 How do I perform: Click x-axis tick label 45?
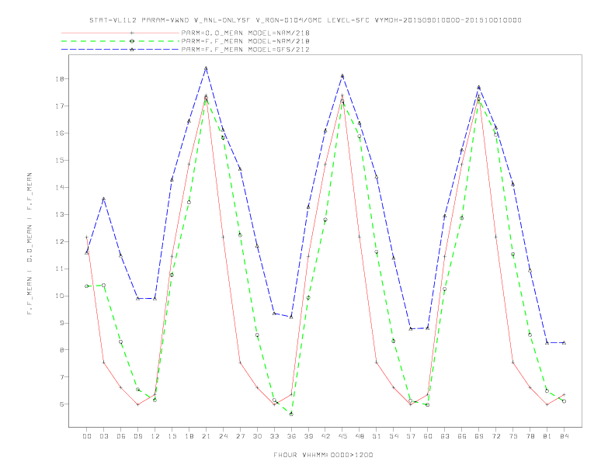(342, 436)
